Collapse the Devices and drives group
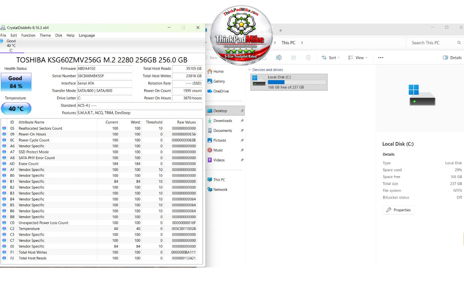Viewport: 464px width, 291px height. [x=250, y=70]
